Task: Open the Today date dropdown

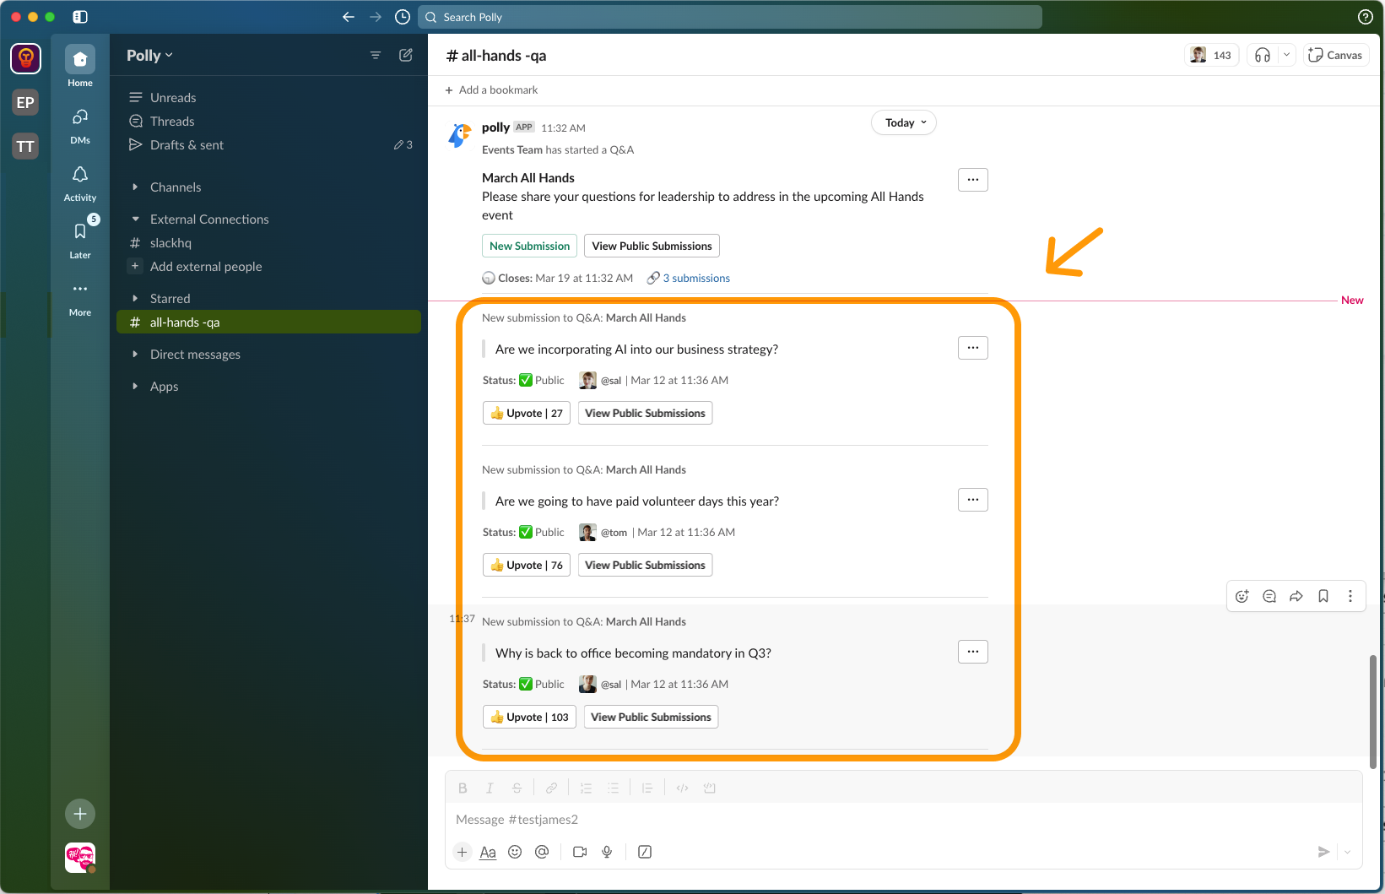Action: click(904, 122)
